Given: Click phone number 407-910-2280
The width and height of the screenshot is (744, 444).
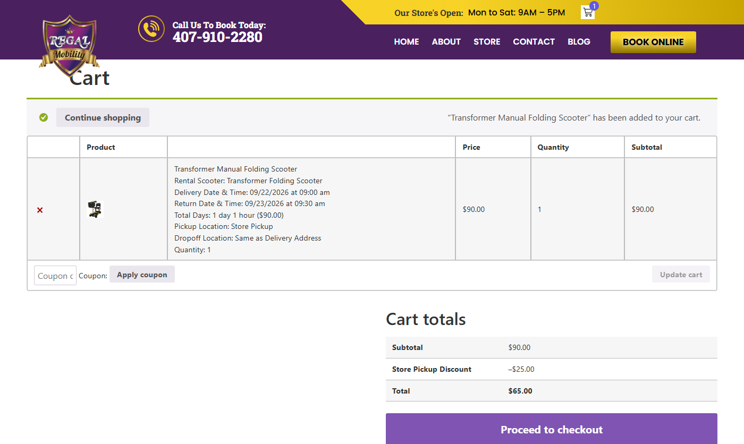Looking at the screenshot, I should (x=217, y=37).
